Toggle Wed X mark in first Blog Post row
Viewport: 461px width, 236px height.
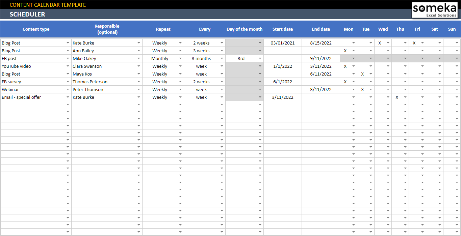[x=380, y=43]
